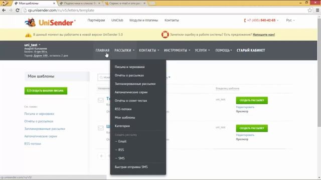The width and height of the screenshot is (321, 180).
Task: Select Быстрая отправка SMS
Action: 131,166
